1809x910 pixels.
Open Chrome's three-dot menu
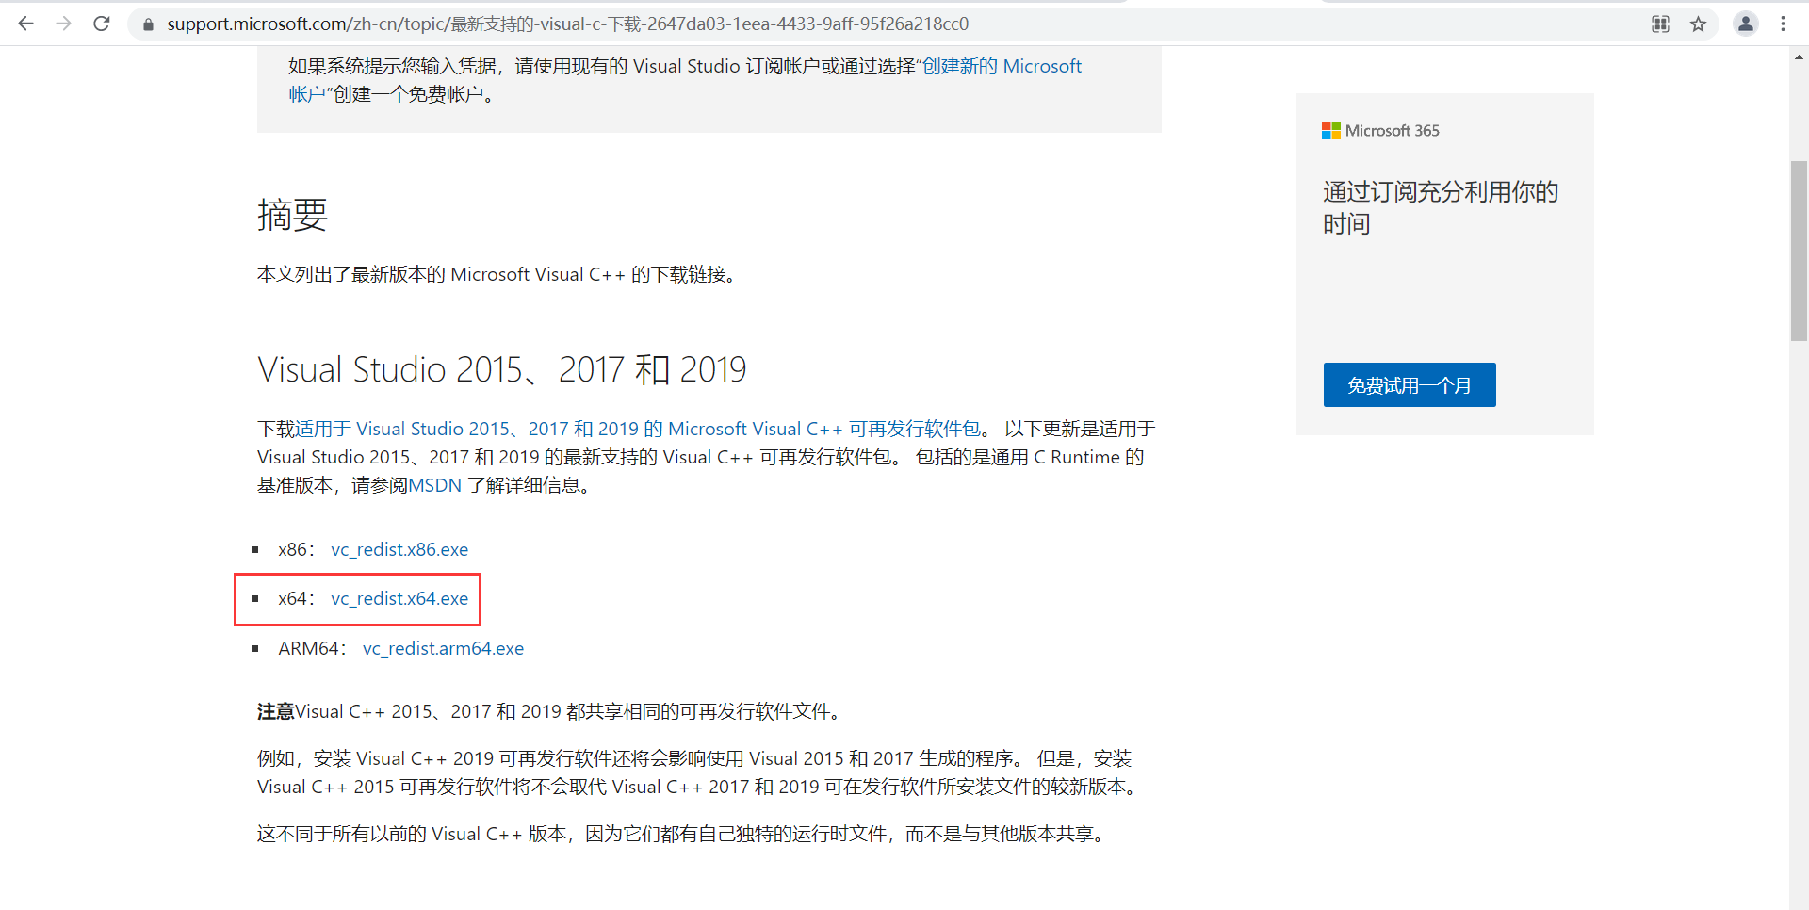(x=1783, y=24)
